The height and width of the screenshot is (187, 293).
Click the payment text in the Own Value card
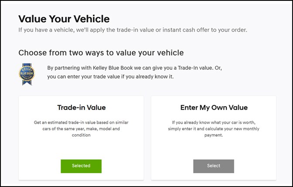[x=214, y=135]
